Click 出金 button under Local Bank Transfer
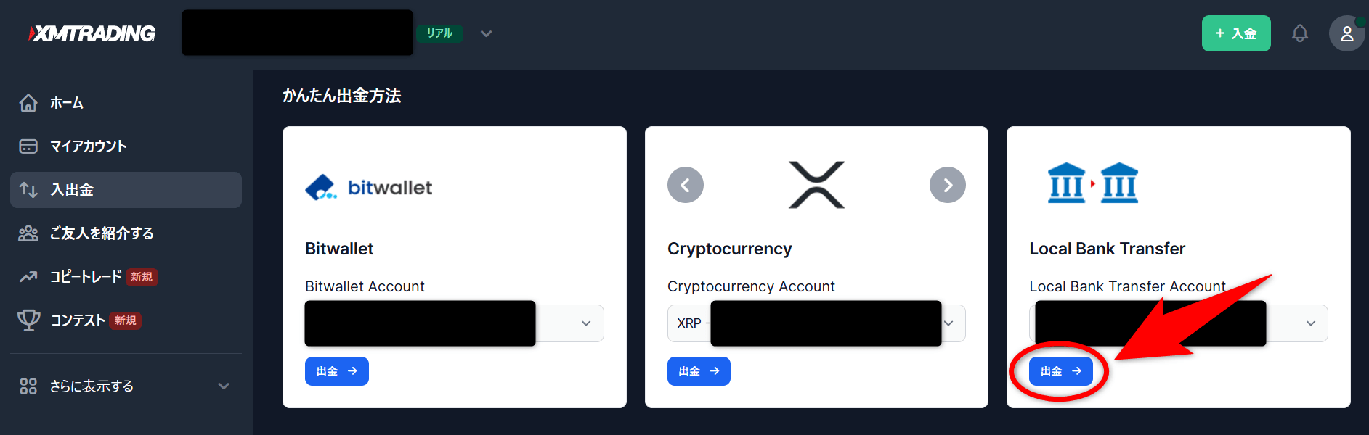 click(1061, 371)
